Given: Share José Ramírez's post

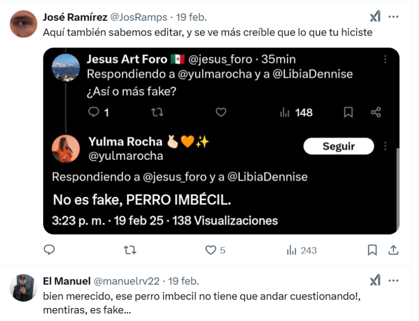Looking at the screenshot, I should tap(393, 250).
